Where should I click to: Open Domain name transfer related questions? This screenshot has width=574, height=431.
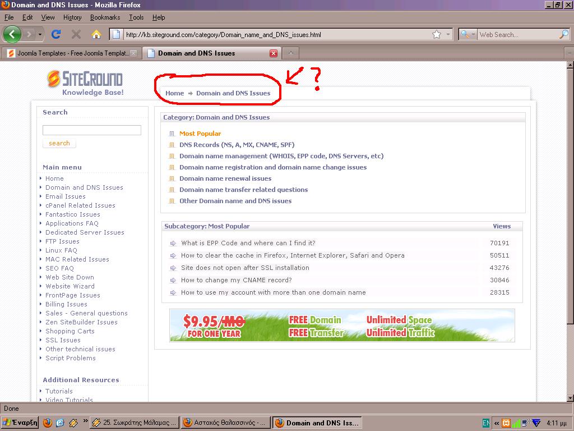(243, 190)
